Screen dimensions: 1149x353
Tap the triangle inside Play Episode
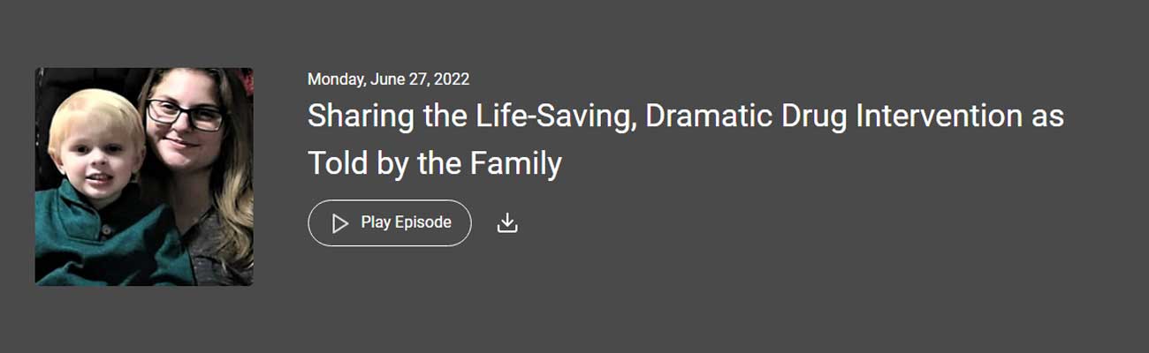point(339,223)
